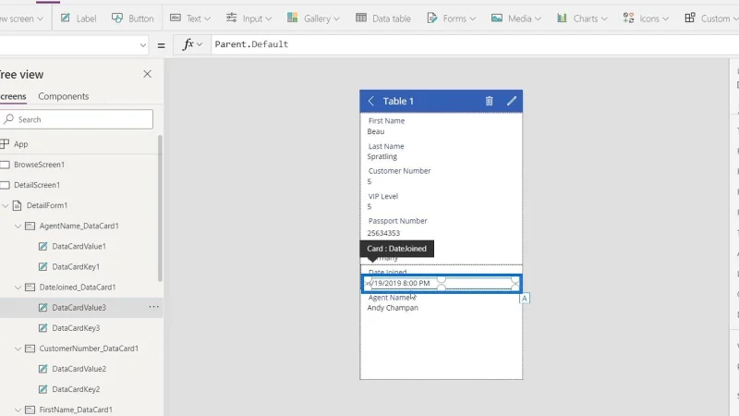Switch to the Screens tab
This screenshot has width=739, height=416.
click(13, 96)
